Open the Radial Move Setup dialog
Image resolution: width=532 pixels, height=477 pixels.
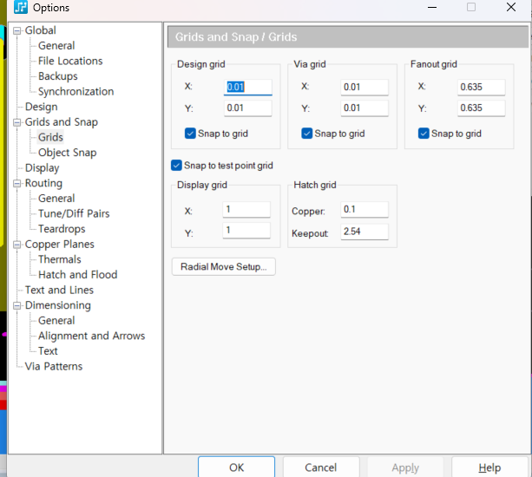(224, 266)
